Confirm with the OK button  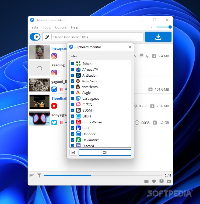click(105, 152)
